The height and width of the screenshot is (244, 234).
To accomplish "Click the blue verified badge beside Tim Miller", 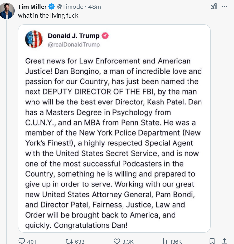I will 52,7.
